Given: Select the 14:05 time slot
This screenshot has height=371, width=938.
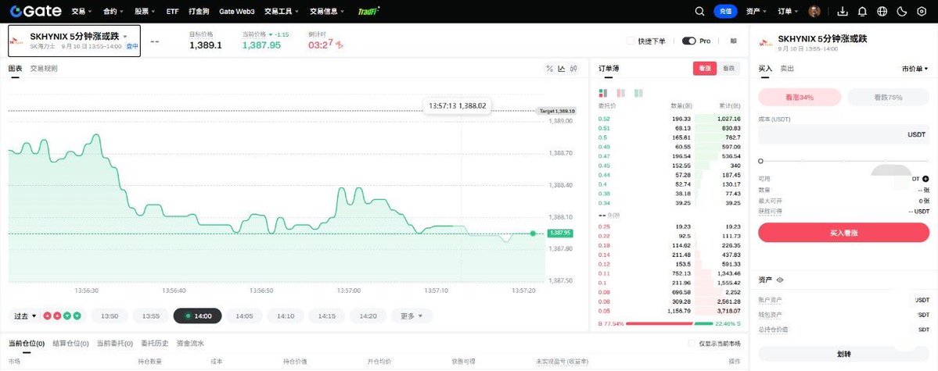Looking at the screenshot, I should coord(244,316).
